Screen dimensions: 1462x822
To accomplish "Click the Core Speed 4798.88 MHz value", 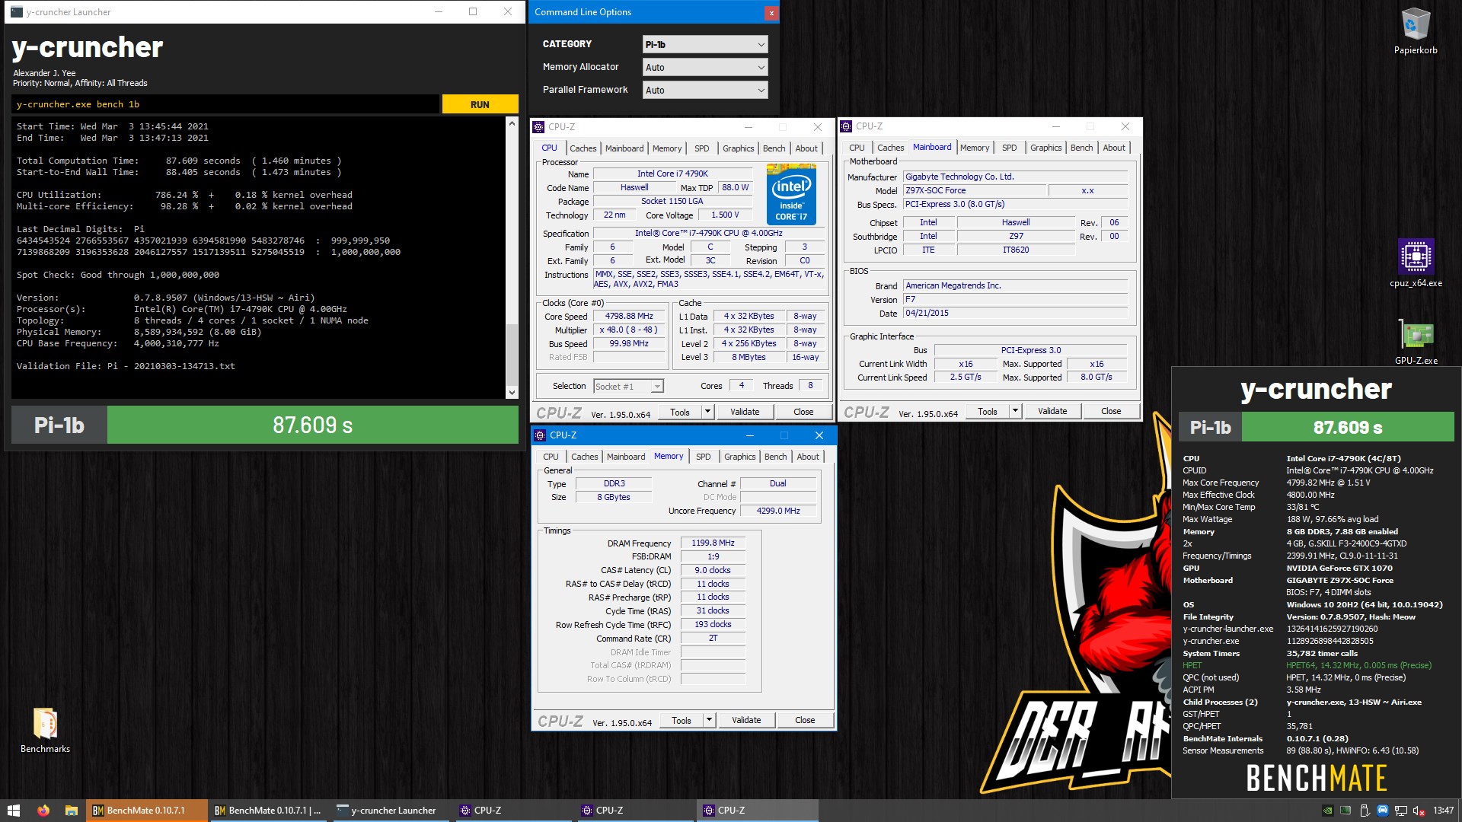I will coord(629,316).
